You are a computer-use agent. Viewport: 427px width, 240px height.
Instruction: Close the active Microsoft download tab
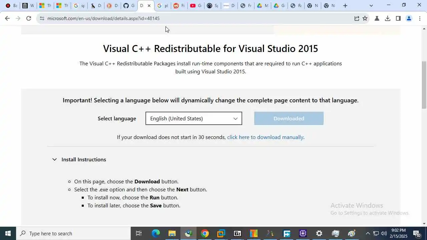point(149,6)
